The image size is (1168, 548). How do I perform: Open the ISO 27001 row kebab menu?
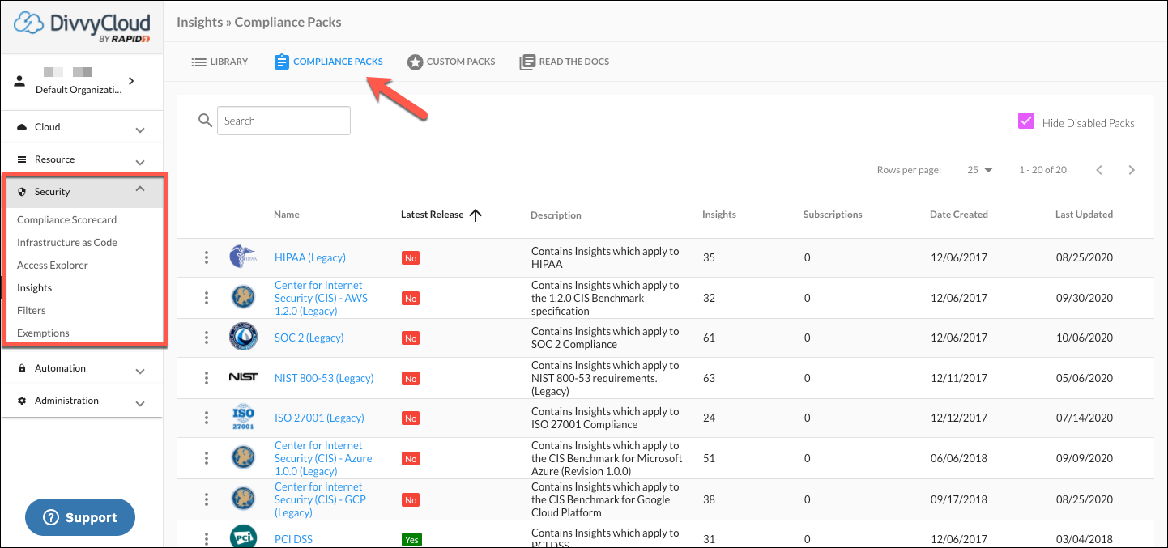click(x=207, y=418)
